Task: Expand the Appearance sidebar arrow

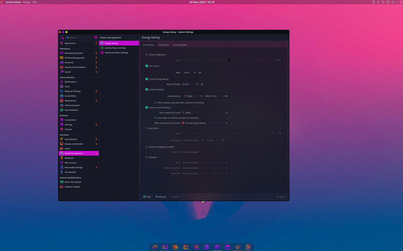Action: coord(96,43)
